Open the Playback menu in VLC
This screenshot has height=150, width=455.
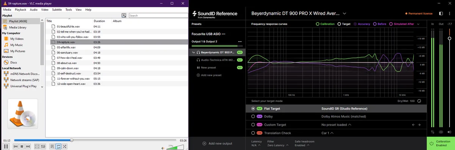tap(20, 9)
